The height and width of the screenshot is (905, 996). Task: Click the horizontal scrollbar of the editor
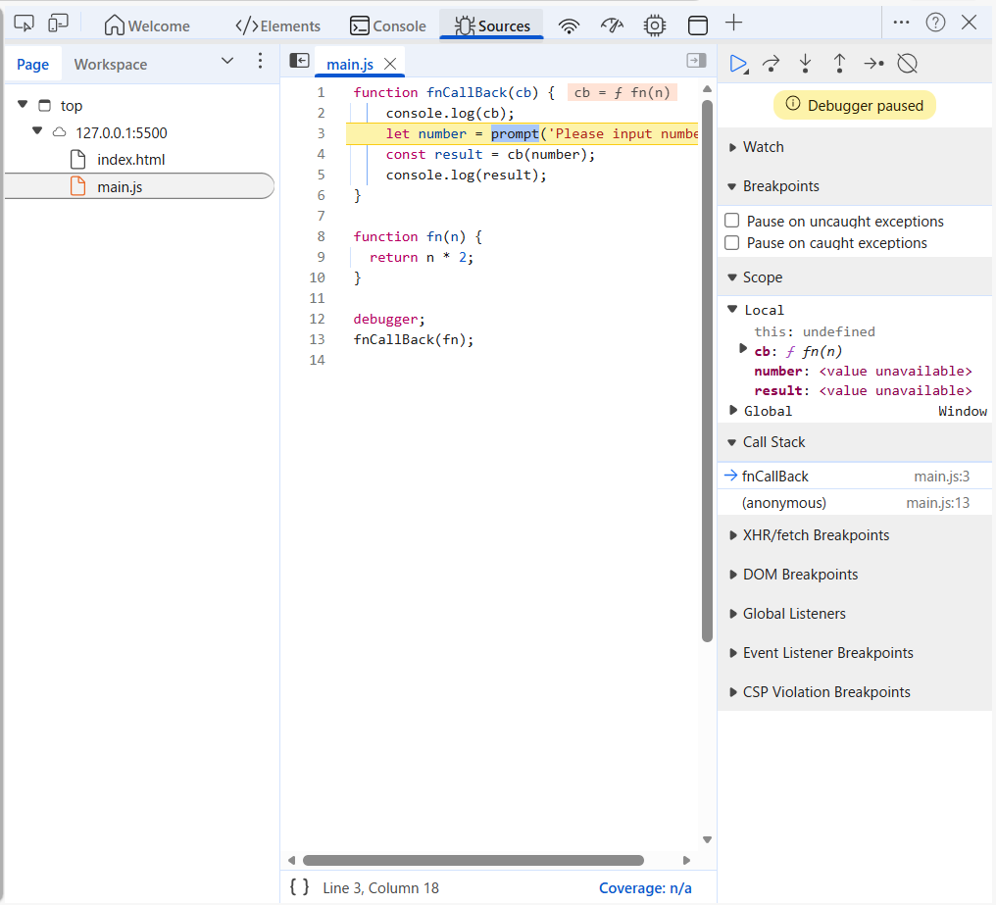473,860
